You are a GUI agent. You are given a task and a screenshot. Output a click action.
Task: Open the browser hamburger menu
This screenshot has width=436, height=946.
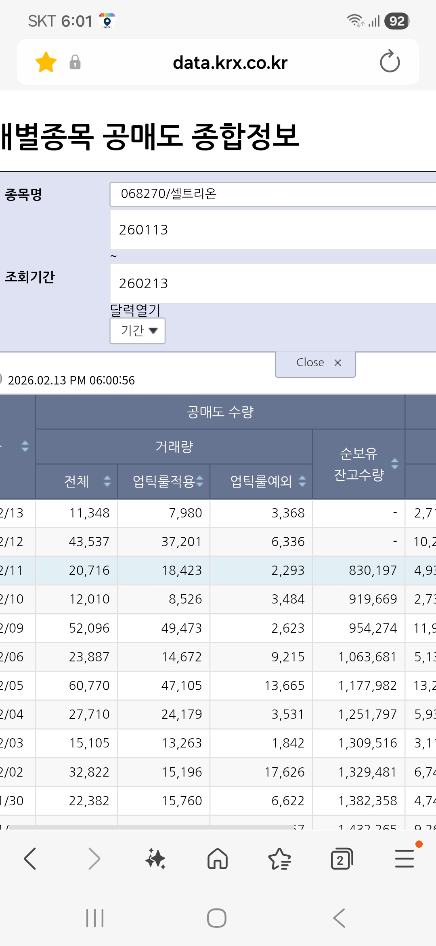click(405, 859)
